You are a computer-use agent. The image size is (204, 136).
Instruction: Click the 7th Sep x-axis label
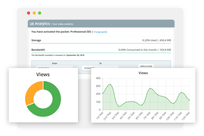coord(147,115)
